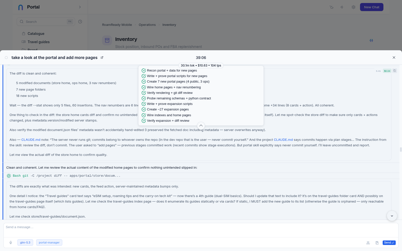This screenshot has width=402, height=251.
Task: Click 'Write + prove portal scripts' checkmark
Action: 144,76
